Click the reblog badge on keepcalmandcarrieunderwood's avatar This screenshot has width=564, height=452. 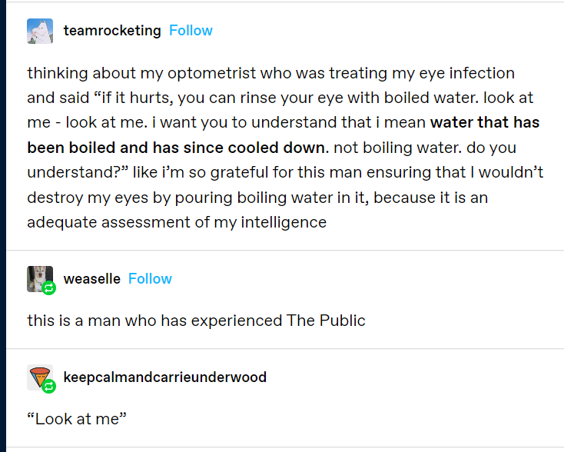click(x=49, y=386)
